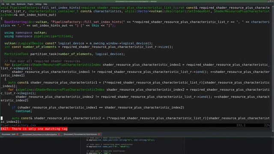Maximize the Konsole window

point(271,1)
